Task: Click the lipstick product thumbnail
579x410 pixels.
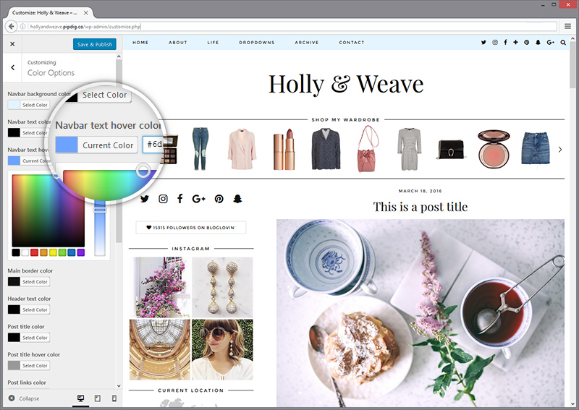Action: tap(284, 149)
